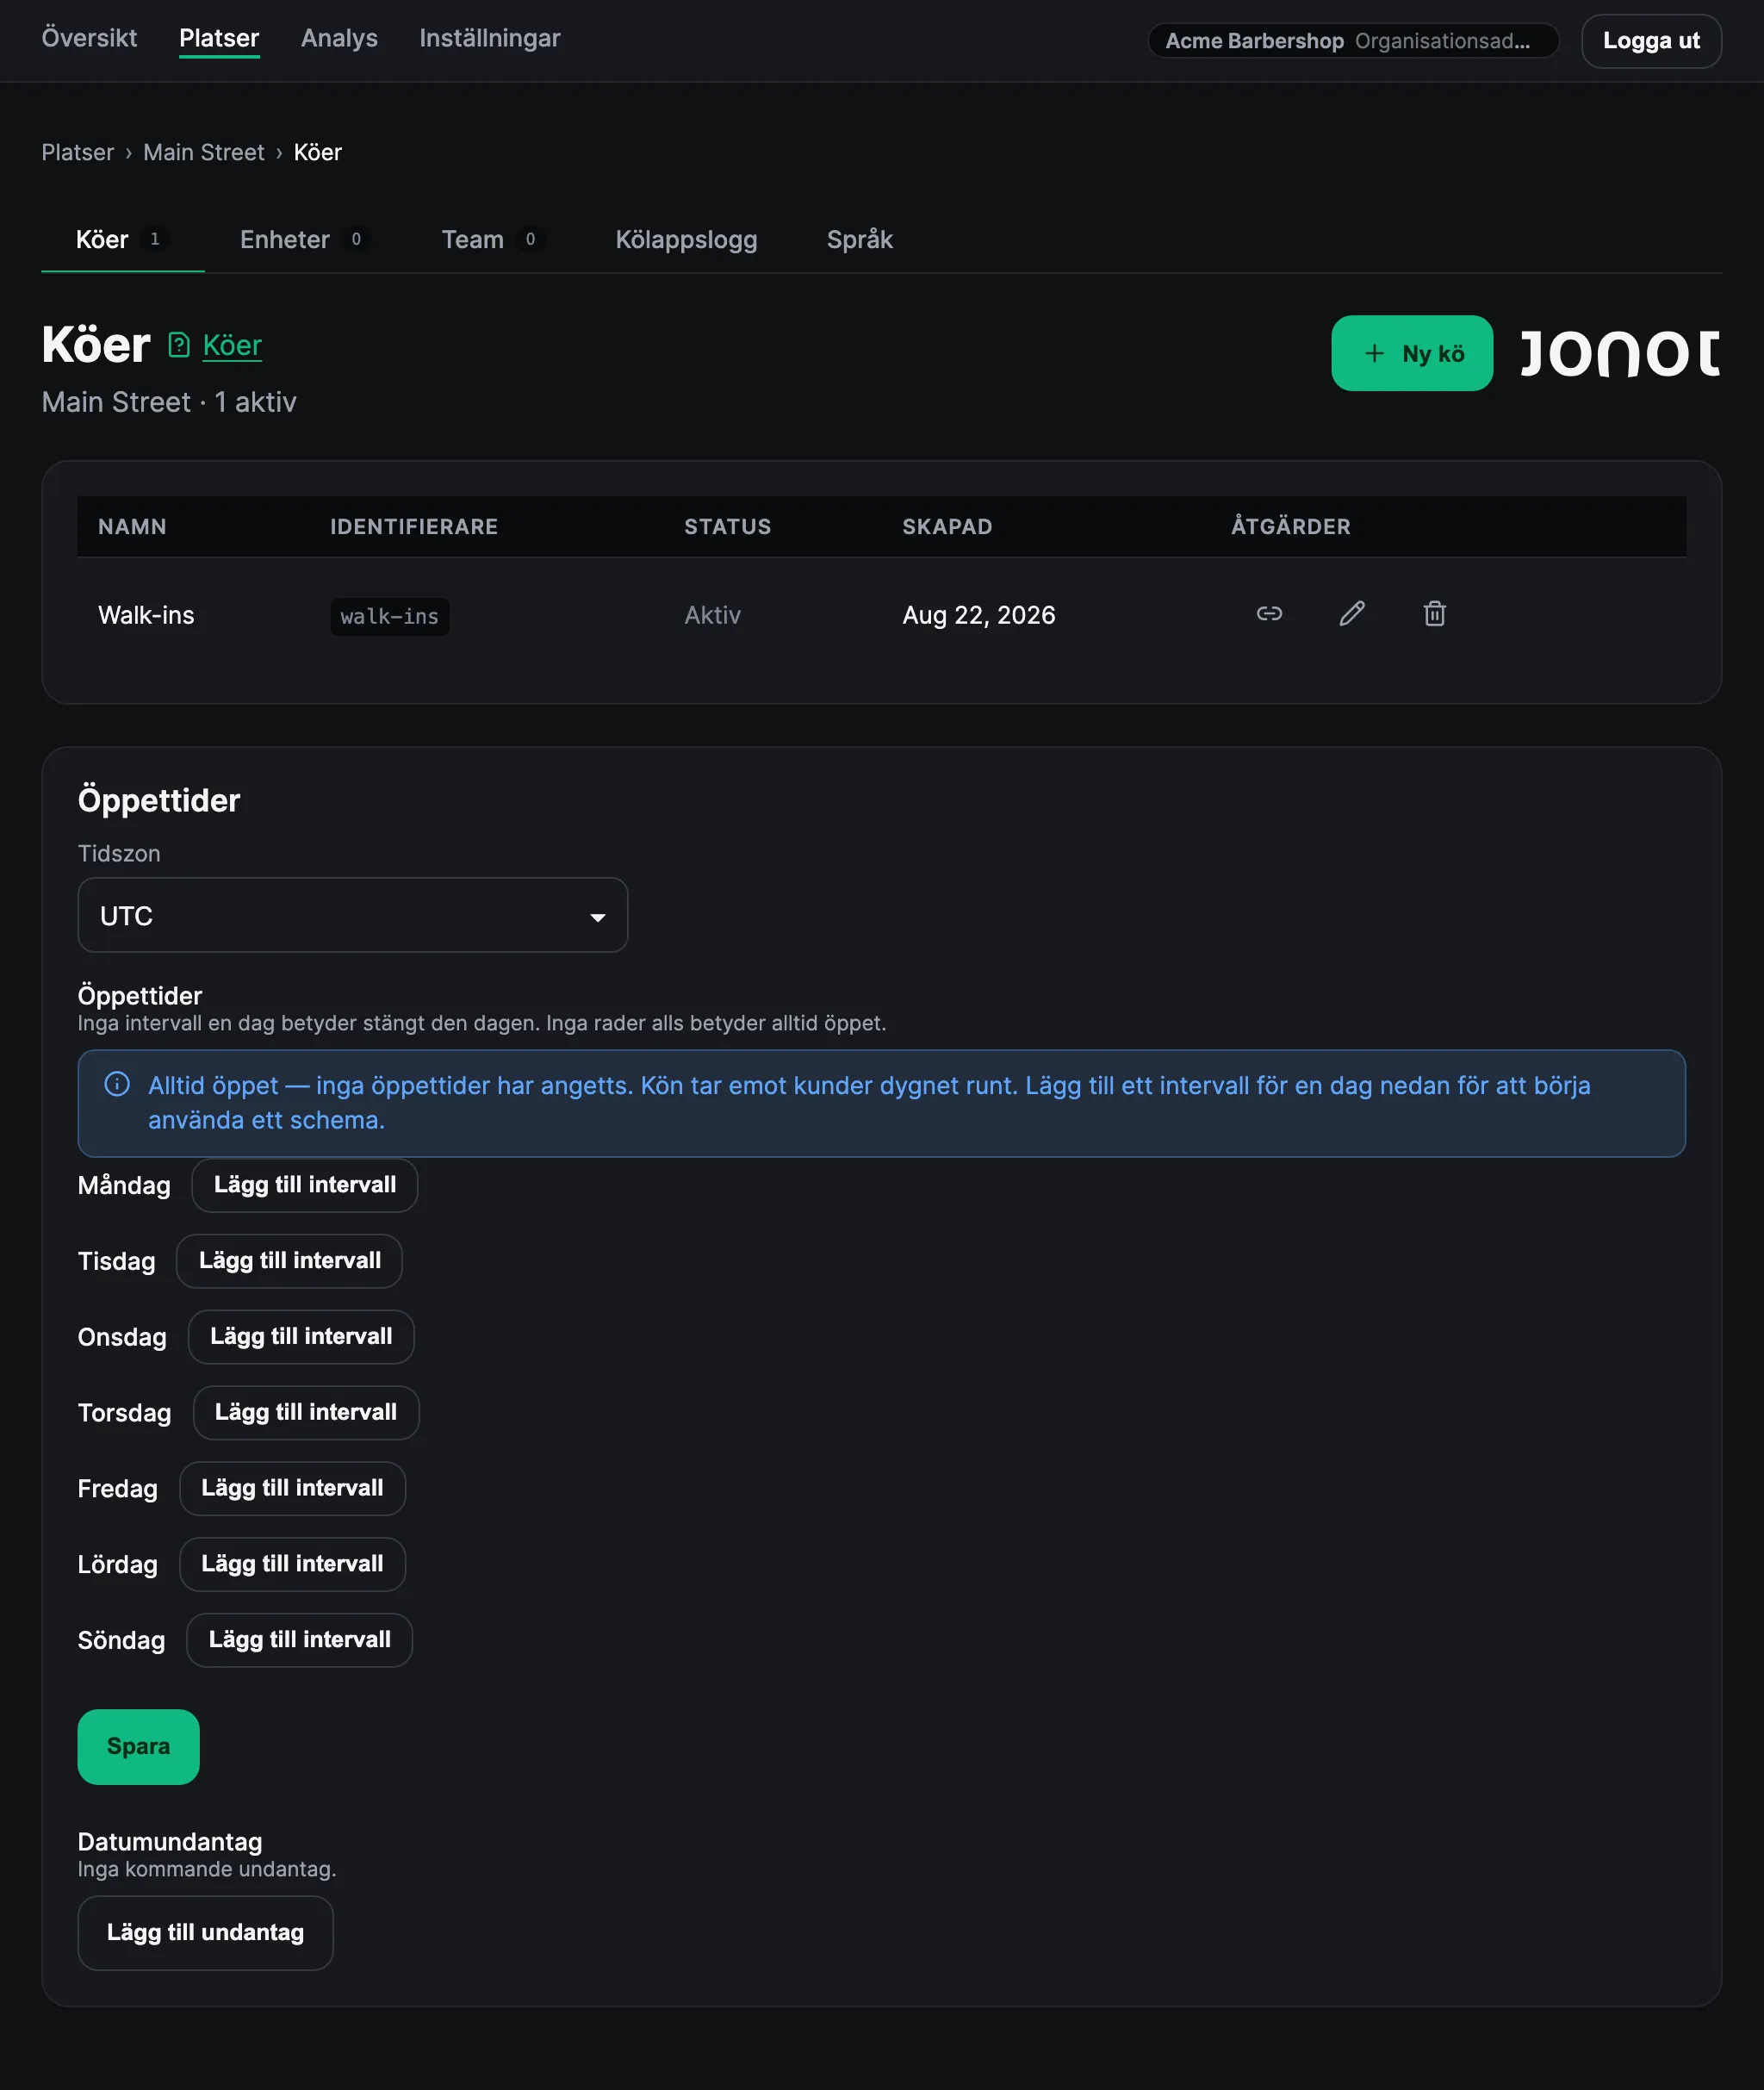Open the Språk tab
The image size is (1764, 2090).
click(x=860, y=240)
